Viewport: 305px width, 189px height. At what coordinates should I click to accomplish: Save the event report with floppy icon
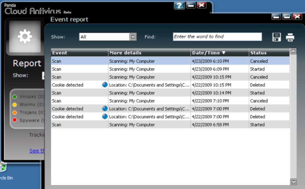[276, 37]
